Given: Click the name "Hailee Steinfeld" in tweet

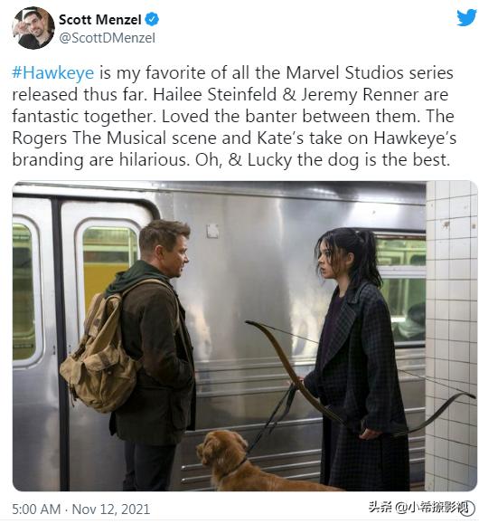Looking at the screenshot, I should click(x=214, y=95).
